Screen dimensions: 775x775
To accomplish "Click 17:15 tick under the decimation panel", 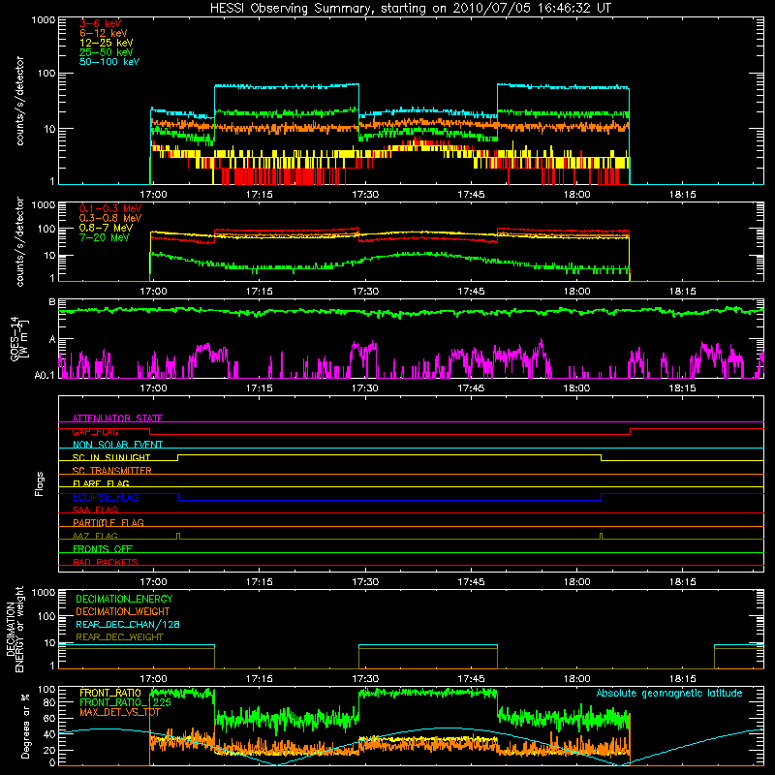I will click(259, 679).
